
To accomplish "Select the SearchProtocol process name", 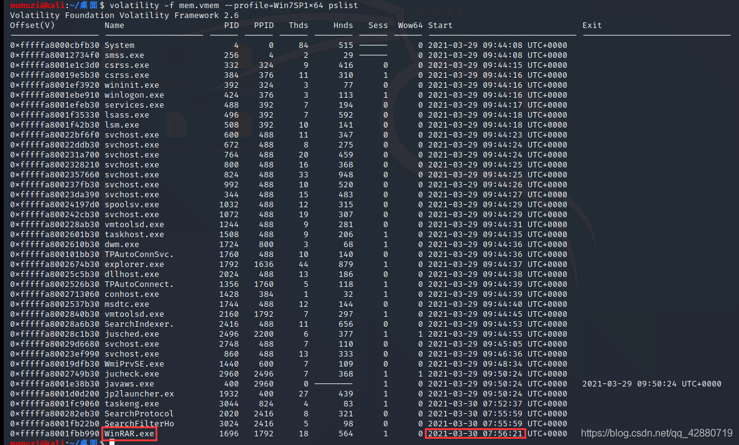I will tap(139, 413).
